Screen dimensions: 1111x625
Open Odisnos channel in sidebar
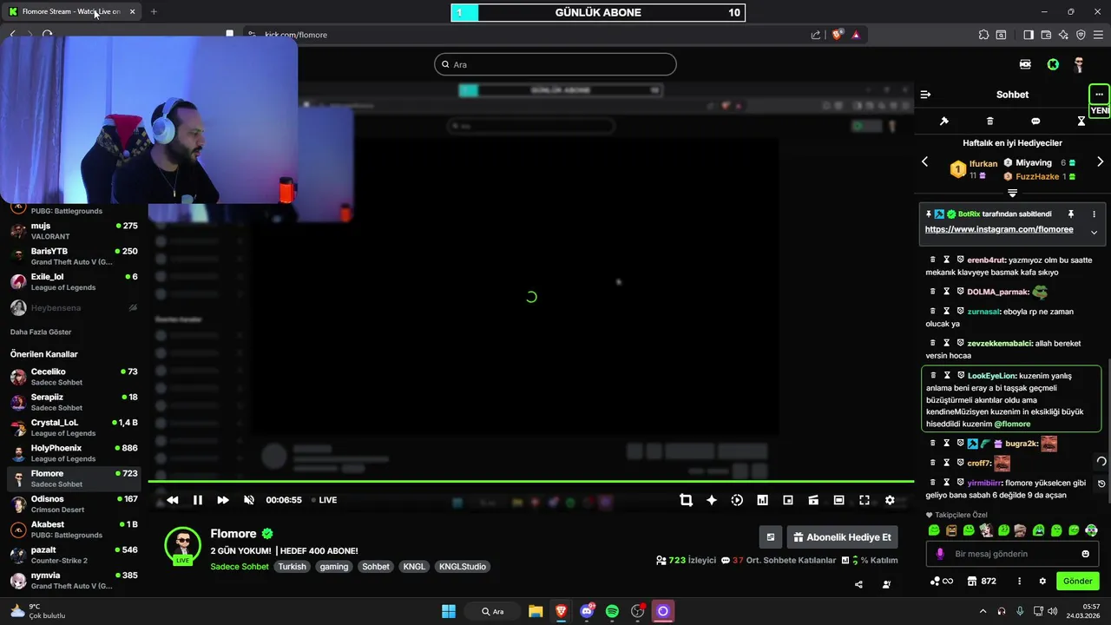click(74, 503)
